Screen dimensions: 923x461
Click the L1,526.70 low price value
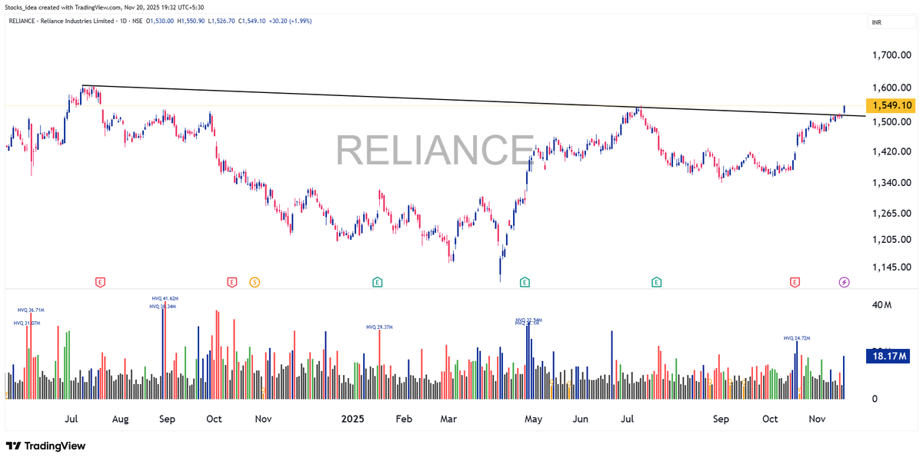(x=220, y=21)
